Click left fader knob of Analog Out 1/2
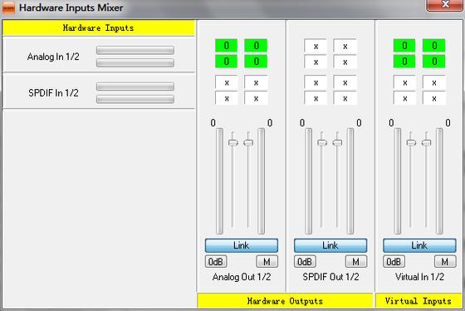 [x=233, y=143]
